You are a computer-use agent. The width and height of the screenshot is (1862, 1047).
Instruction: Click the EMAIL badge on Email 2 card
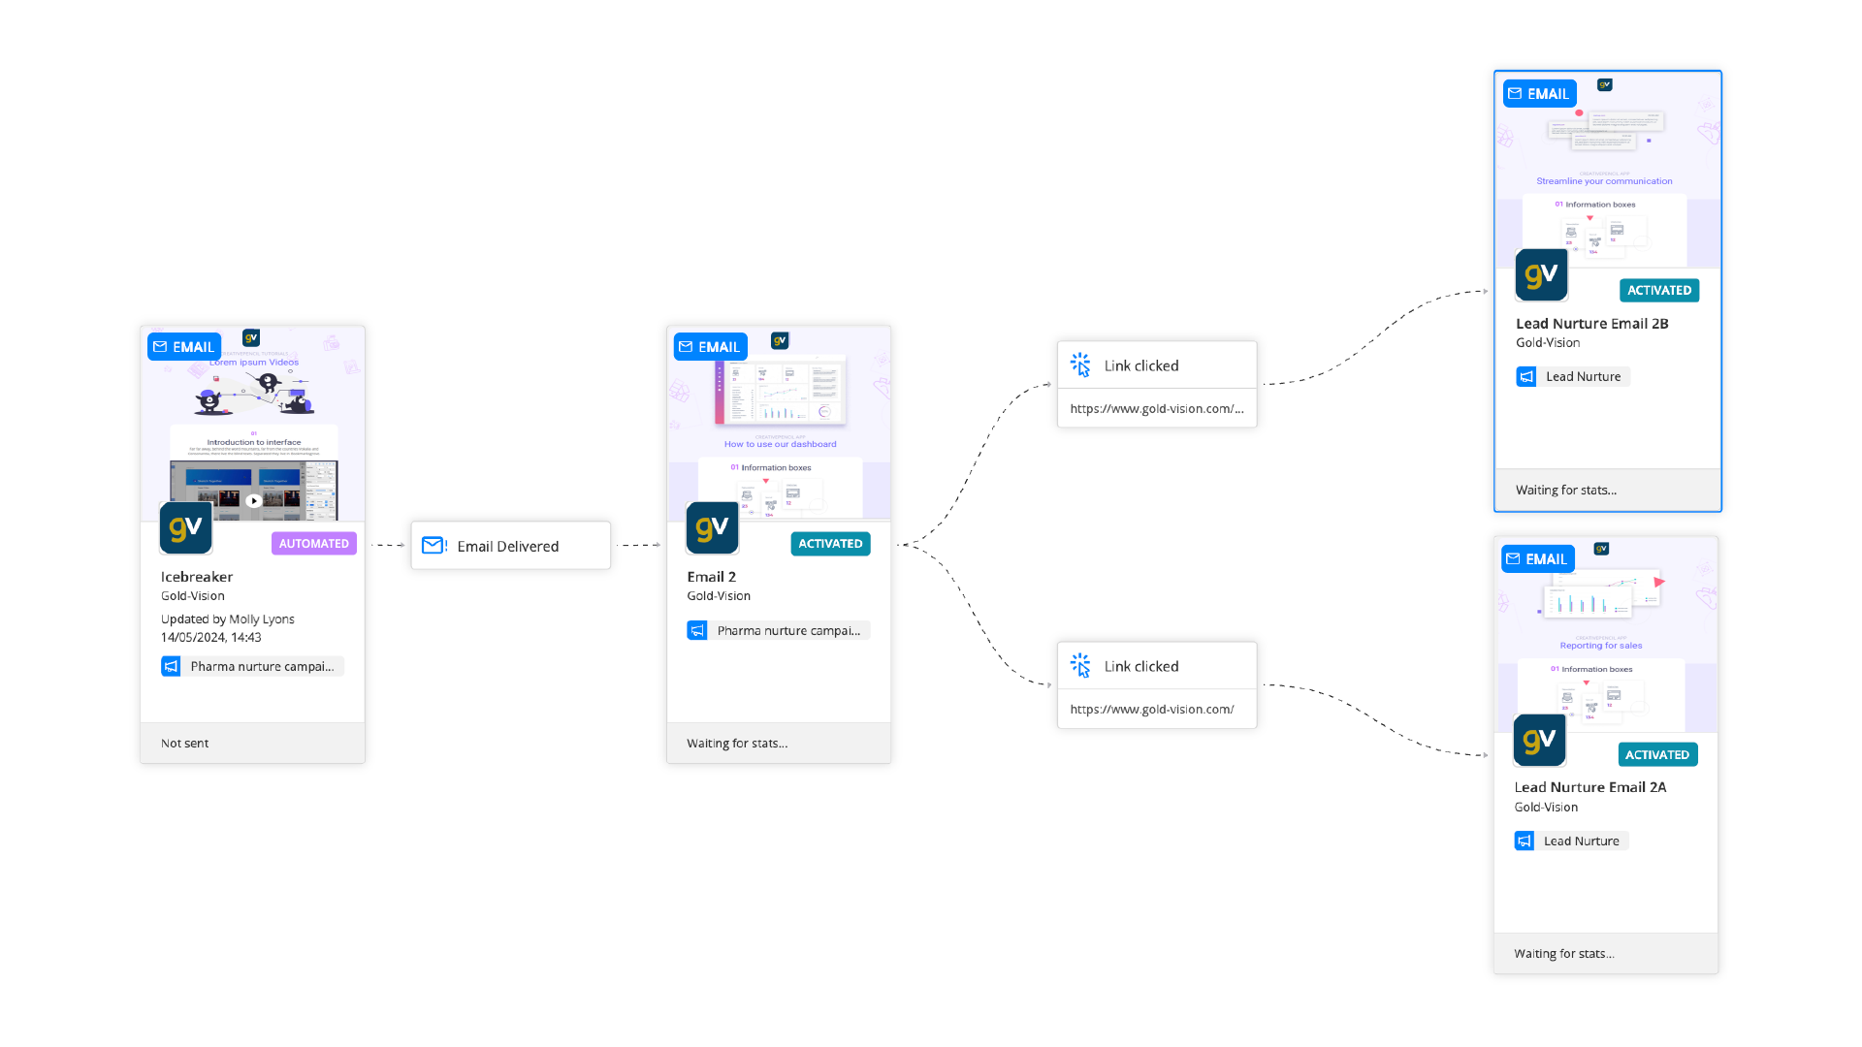point(710,347)
